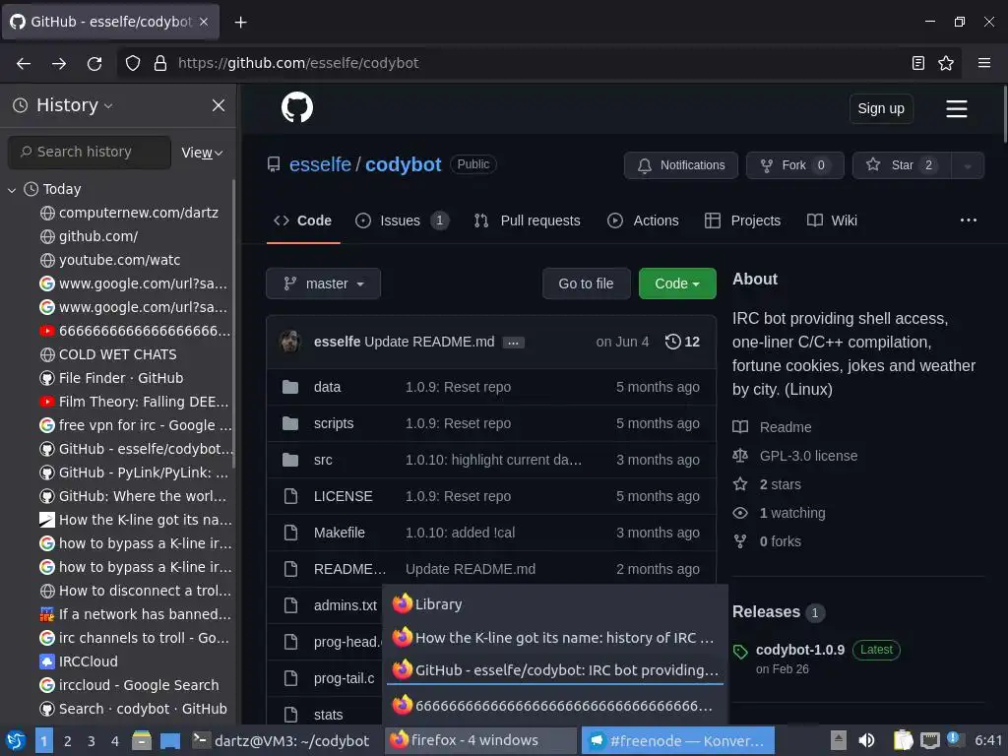Screen dimensions: 1008x756
Task: Click the Firefox back arrow
Action: (x=24, y=63)
